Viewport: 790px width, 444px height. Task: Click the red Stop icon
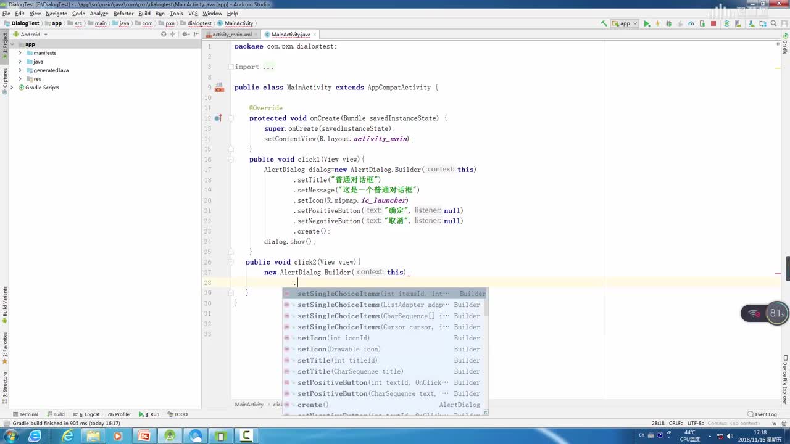(713, 23)
